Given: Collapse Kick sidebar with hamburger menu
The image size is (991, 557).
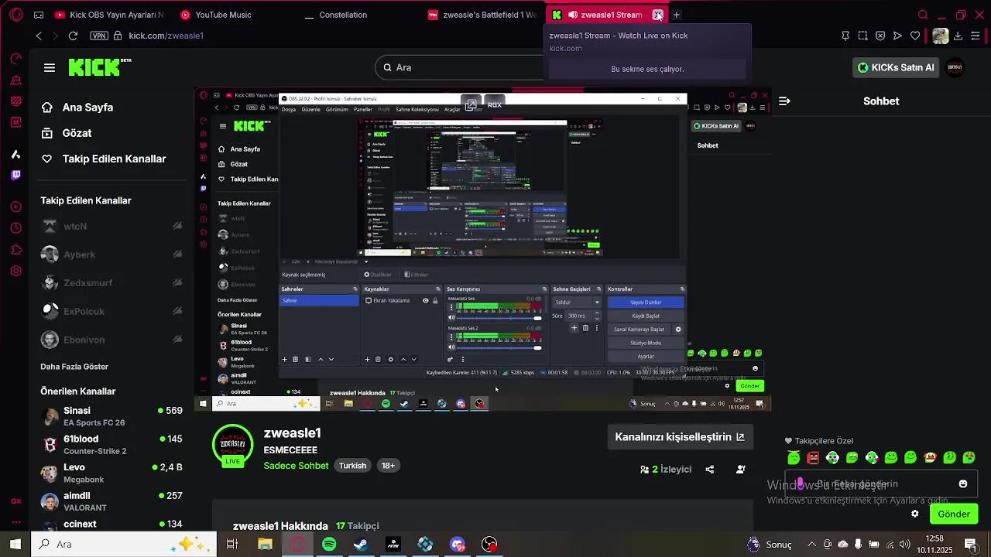Looking at the screenshot, I should pos(50,68).
